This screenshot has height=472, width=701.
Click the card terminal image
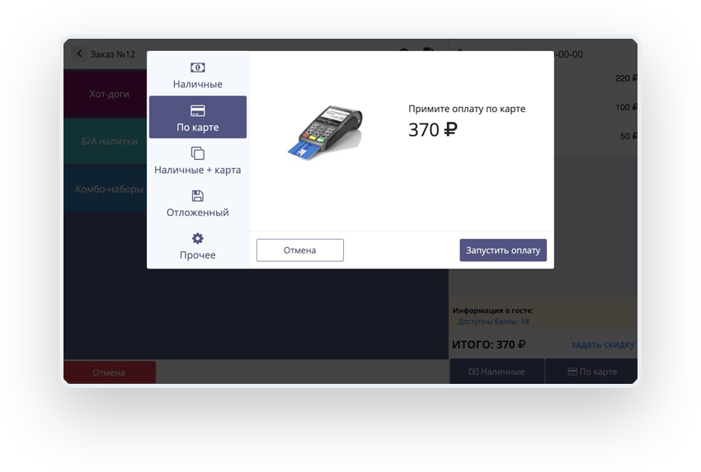[325, 132]
